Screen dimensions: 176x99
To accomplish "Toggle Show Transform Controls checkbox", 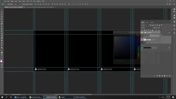I will (21, 4).
